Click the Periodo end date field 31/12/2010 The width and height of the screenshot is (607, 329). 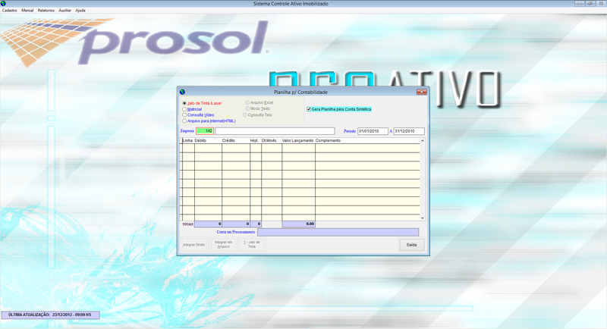coord(409,131)
